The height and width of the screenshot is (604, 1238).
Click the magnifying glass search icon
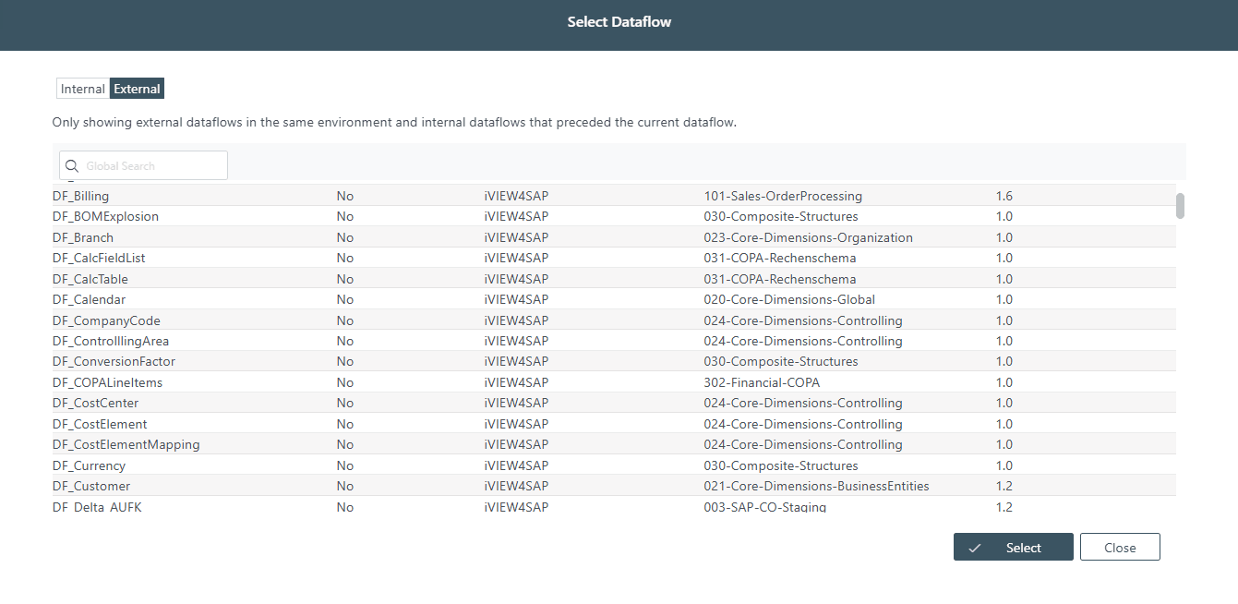(x=72, y=165)
